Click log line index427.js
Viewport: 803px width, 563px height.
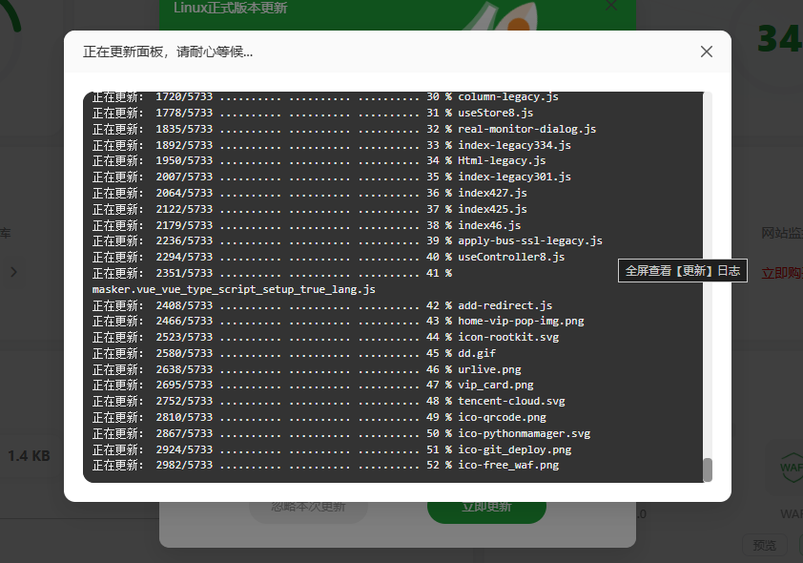[x=309, y=193]
